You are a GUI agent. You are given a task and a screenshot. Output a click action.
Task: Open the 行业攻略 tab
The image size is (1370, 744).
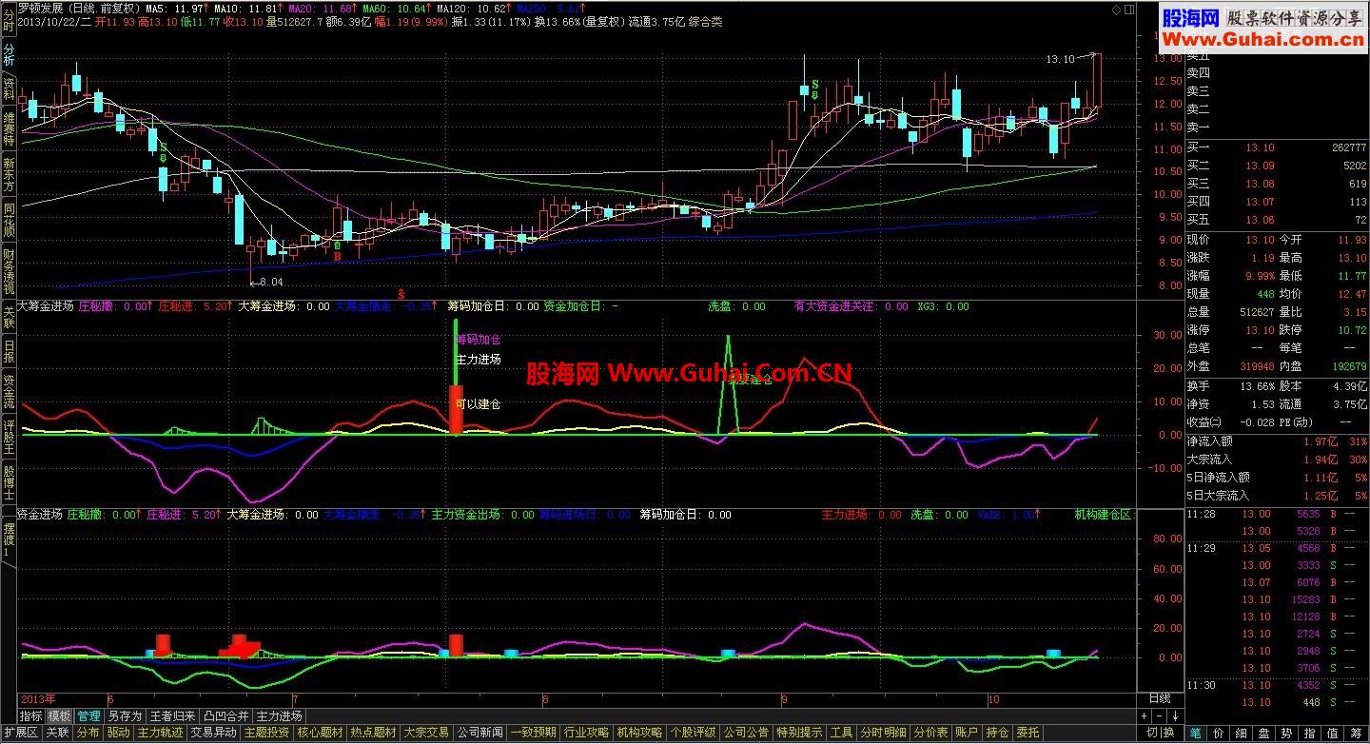[x=586, y=733]
